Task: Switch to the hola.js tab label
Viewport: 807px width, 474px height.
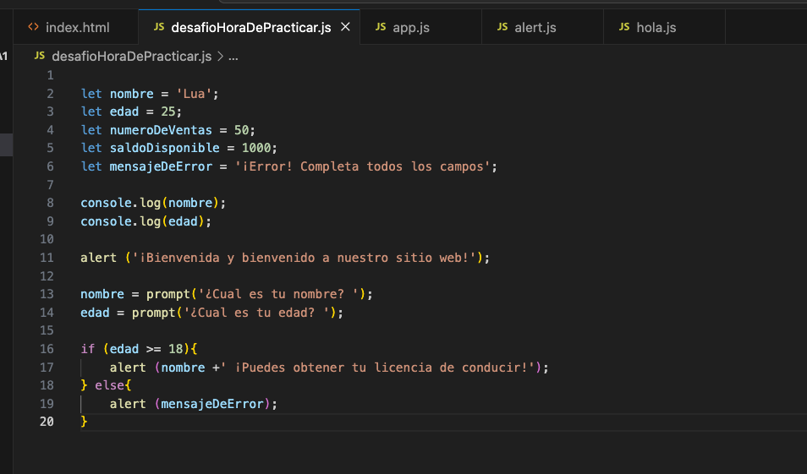Action: click(657, 27)
